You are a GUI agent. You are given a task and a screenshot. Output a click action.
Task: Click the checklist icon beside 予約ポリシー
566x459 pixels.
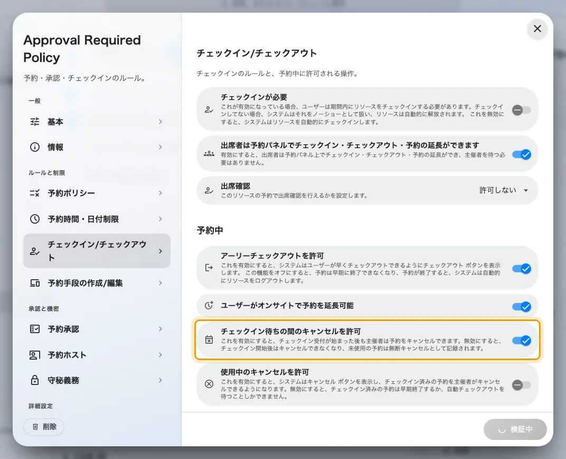[35, 193]
